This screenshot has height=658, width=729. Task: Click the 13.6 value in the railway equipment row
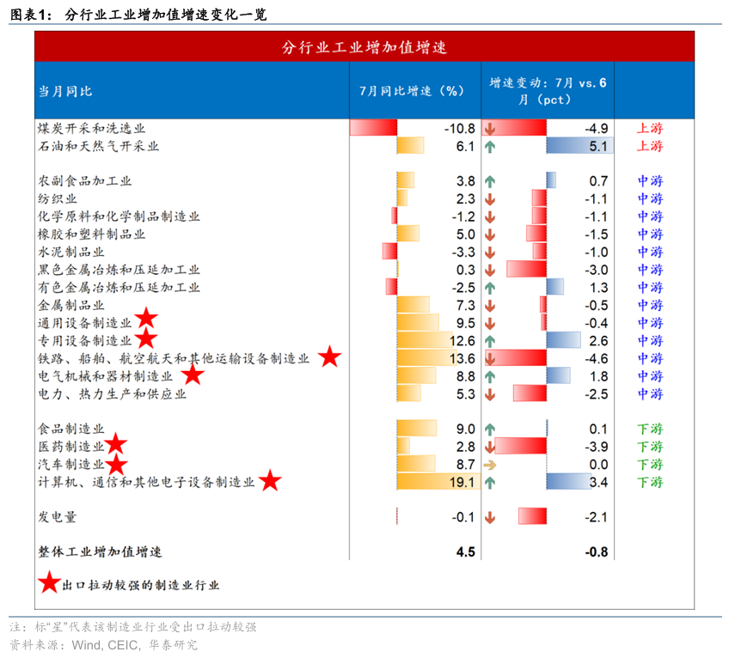point(462,359)
